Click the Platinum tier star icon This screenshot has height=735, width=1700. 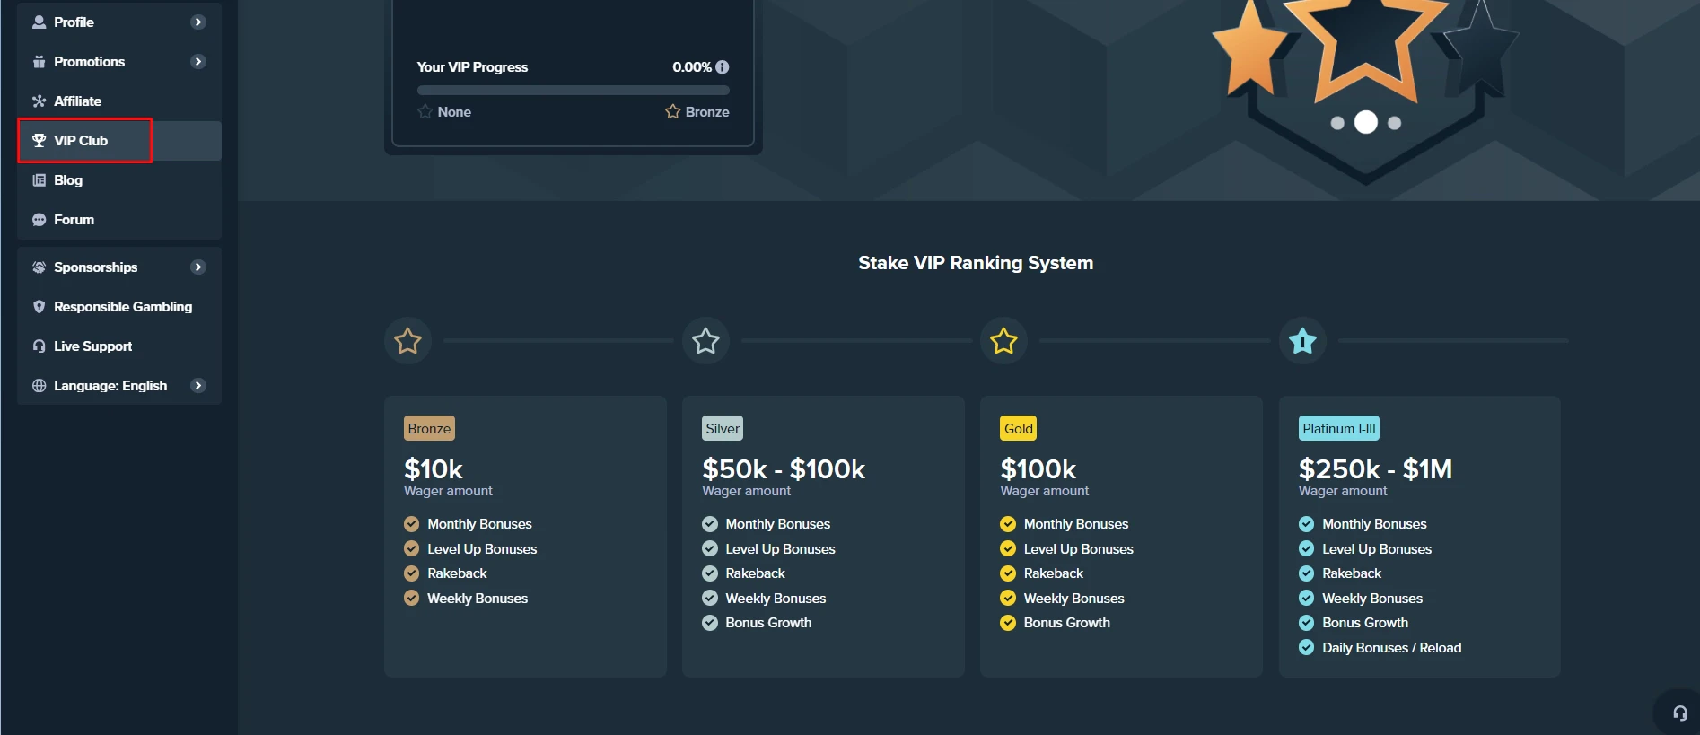coord(1302,340)
